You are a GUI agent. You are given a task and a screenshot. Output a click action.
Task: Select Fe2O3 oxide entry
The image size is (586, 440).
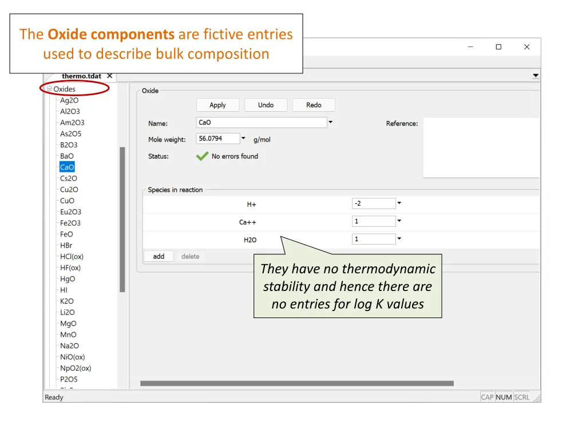(x=70, y=223)
